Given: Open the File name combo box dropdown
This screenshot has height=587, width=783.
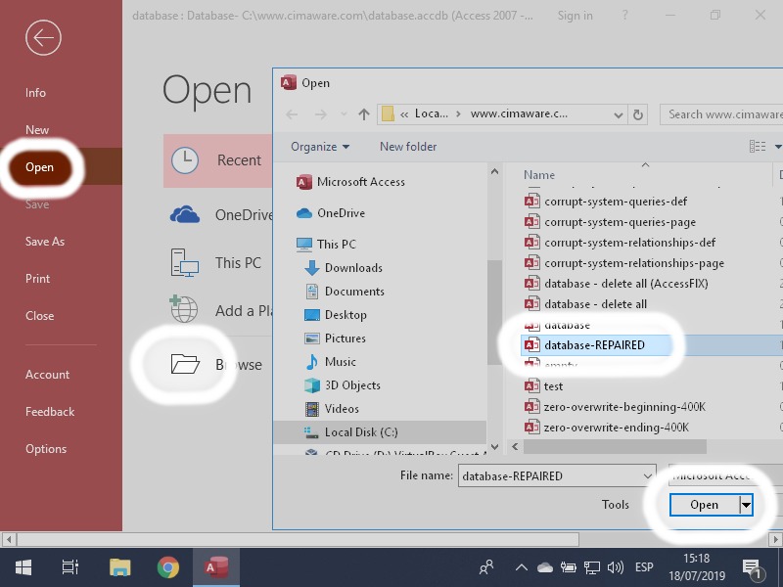Looking at the screenshot, I should (647, 475).
